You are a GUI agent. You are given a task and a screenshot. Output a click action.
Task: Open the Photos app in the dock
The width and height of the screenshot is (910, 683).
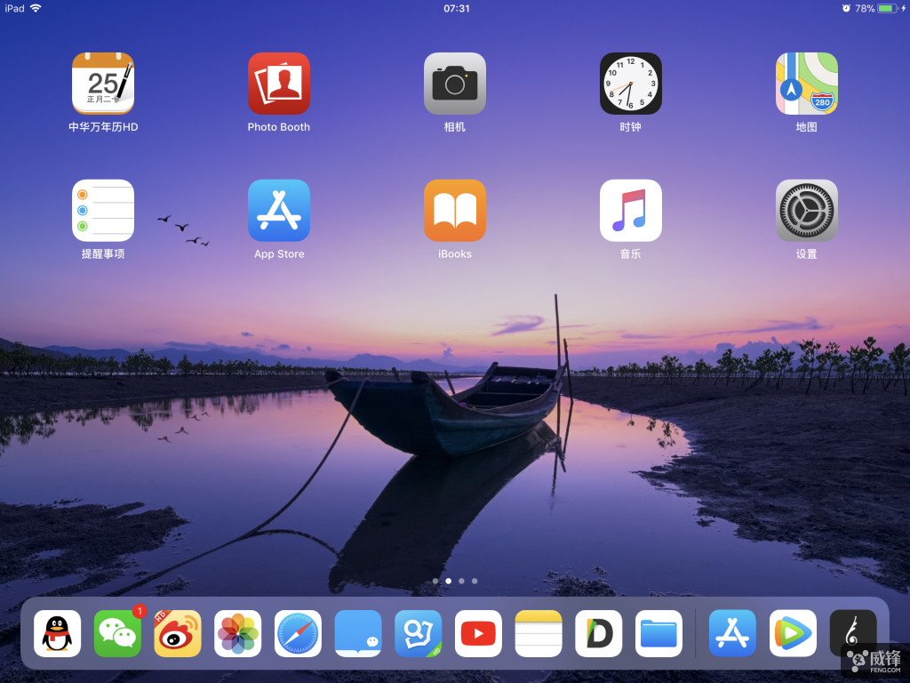coord(238,633)
